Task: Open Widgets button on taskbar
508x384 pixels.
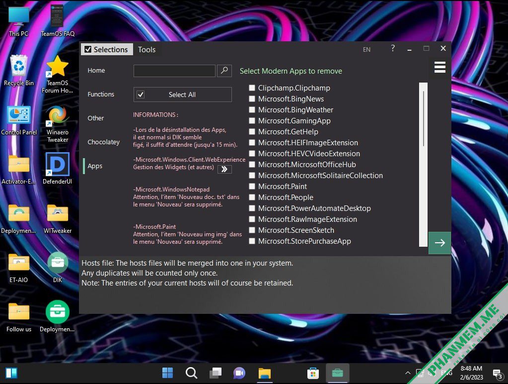Action: (x=11, y=373)
